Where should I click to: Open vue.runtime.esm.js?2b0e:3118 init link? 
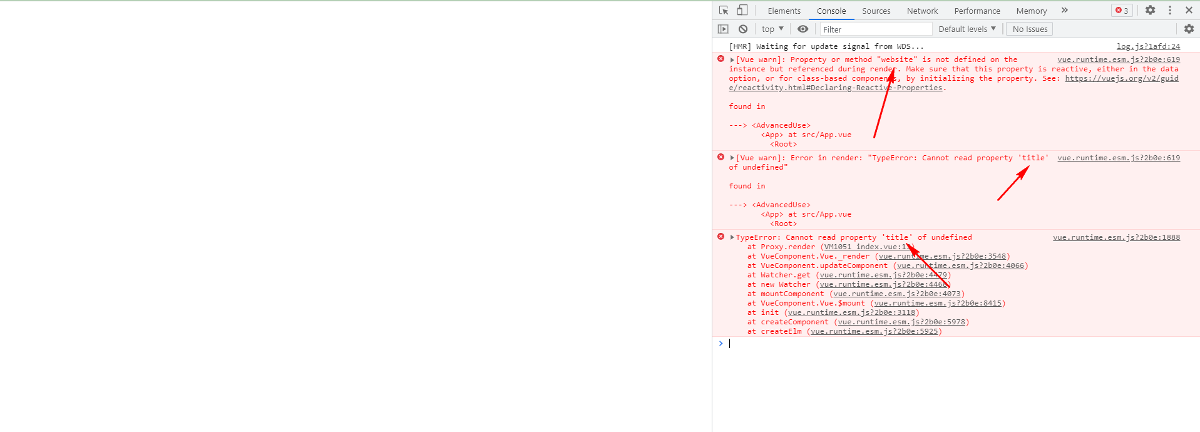851,312
